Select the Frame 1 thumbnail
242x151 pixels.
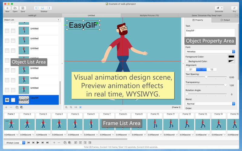tap(11, 124)
